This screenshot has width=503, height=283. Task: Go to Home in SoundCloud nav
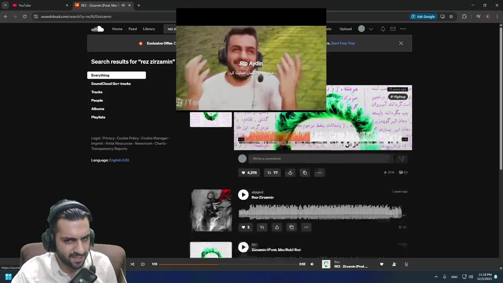[117, 29]
